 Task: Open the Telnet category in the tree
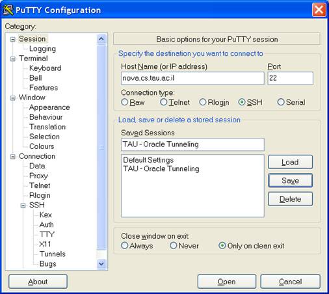coord(40,185)
